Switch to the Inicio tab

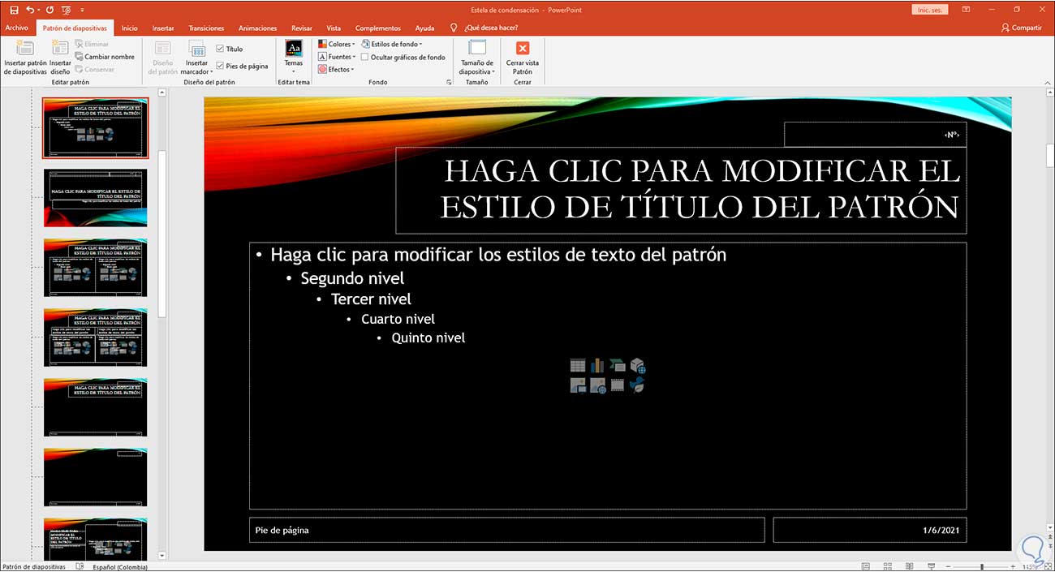[130, 28]
